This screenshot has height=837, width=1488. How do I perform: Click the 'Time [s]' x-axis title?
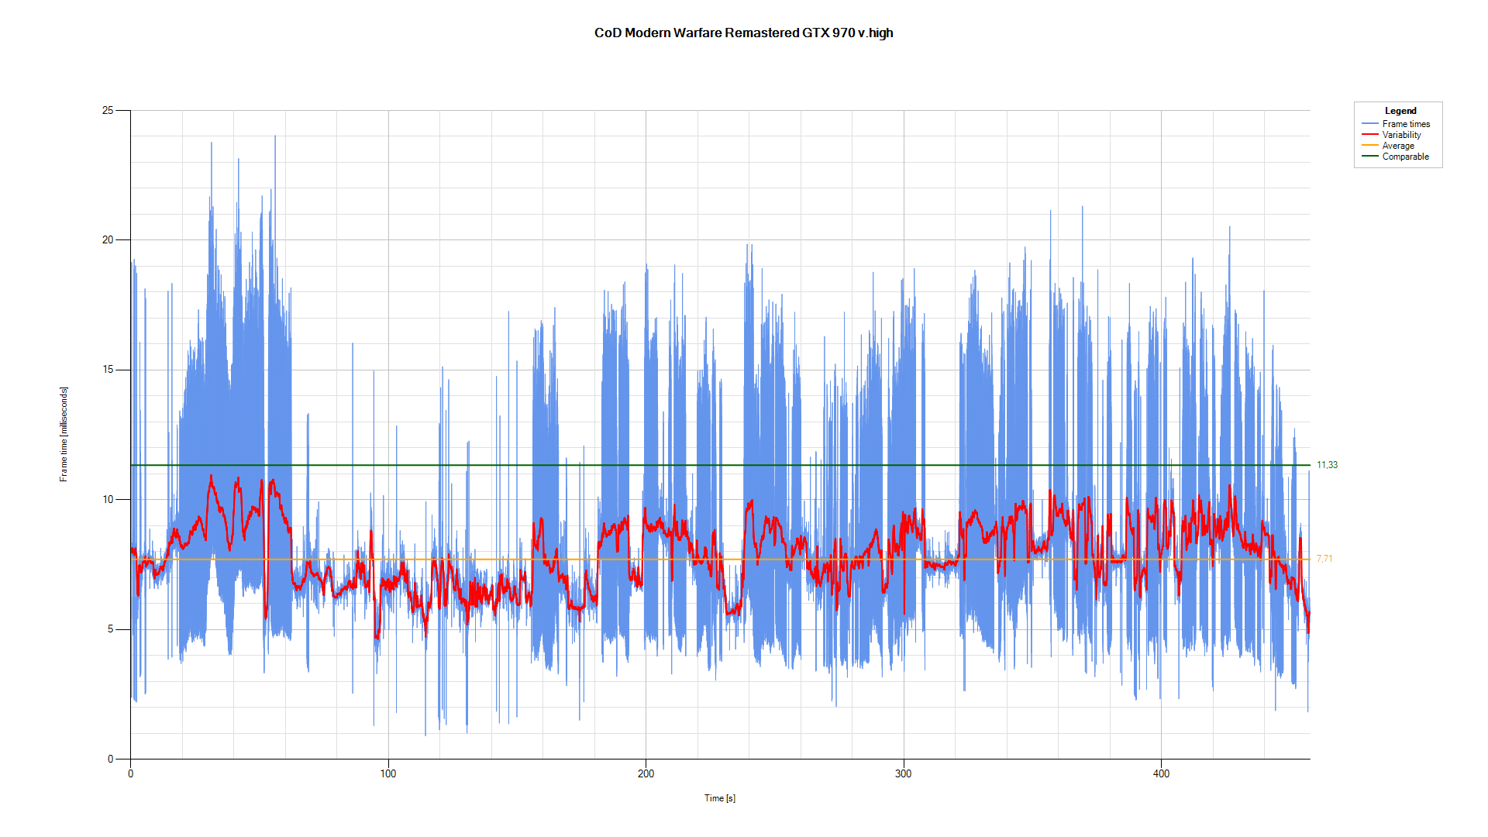(719, 798)
